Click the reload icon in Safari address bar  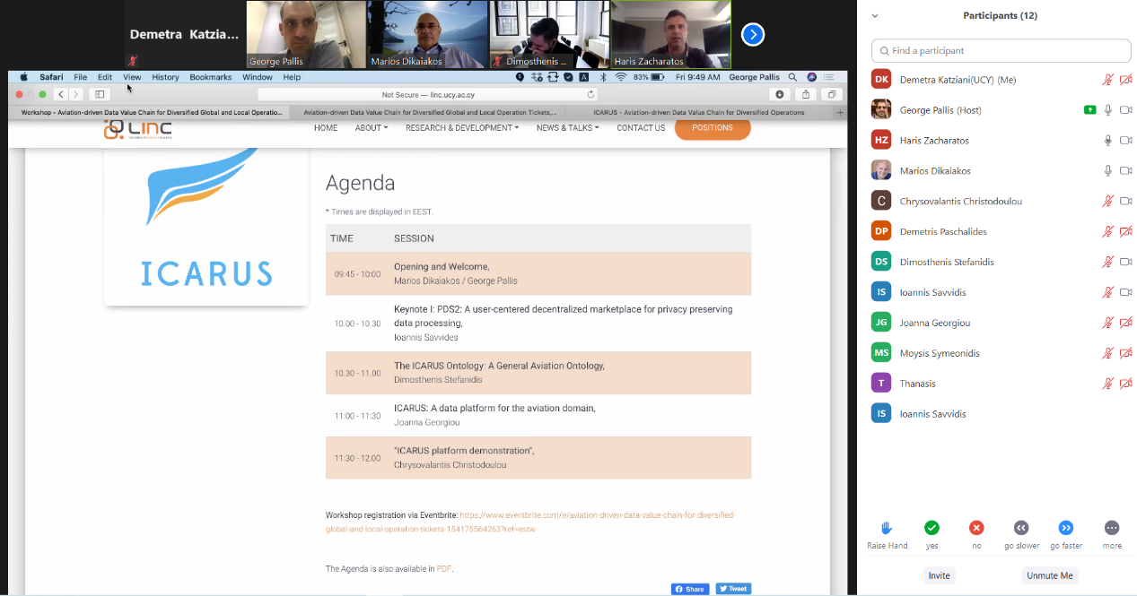coord(590,94)
